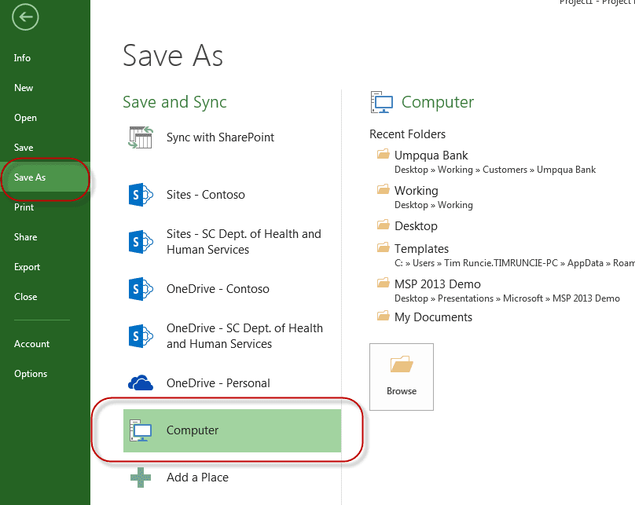Image resolution: width=635 pixels, height=505 pixels.
Task: Click the icon beside OneDrive - SC Dept. of Health
Action: (141, 336)
